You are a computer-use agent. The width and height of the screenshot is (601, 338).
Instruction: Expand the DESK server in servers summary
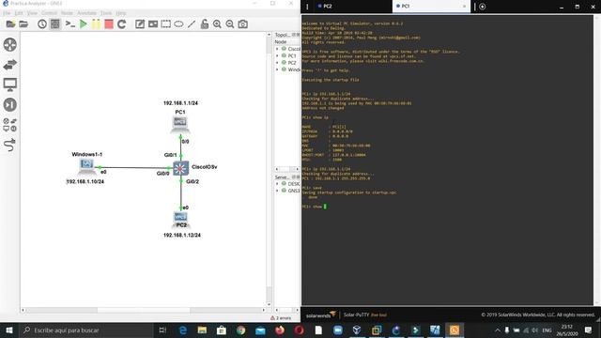click(277, 184)
